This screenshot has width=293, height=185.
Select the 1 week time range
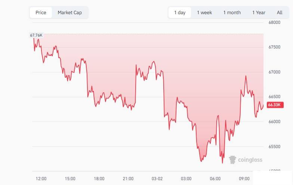[x=204, y=13]
